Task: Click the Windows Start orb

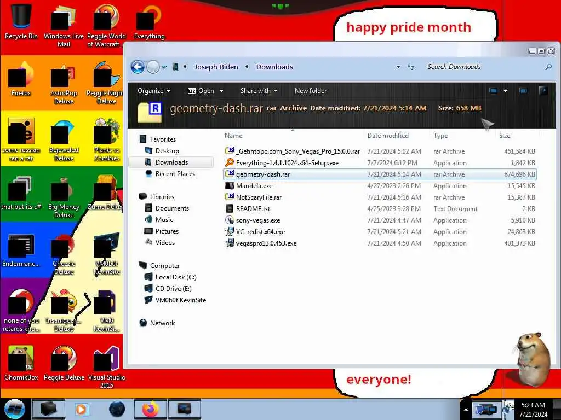Action: point(14,409)
